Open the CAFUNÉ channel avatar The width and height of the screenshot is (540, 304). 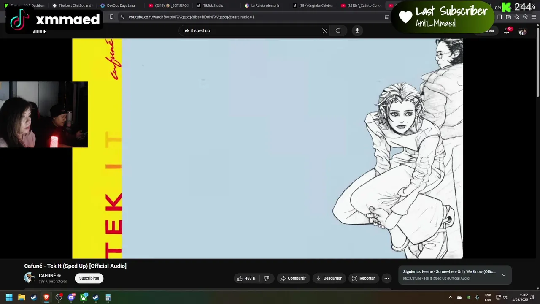coord(30,278)
